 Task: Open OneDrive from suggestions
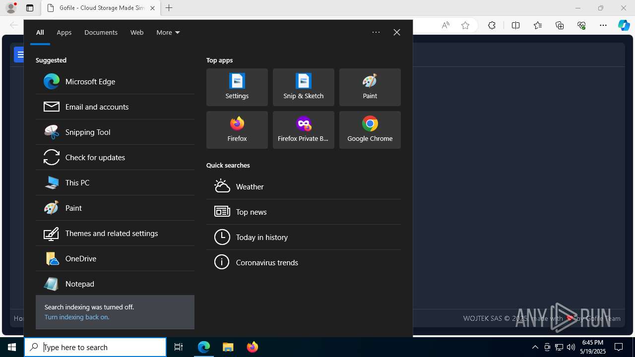click(x=115, y=258)
